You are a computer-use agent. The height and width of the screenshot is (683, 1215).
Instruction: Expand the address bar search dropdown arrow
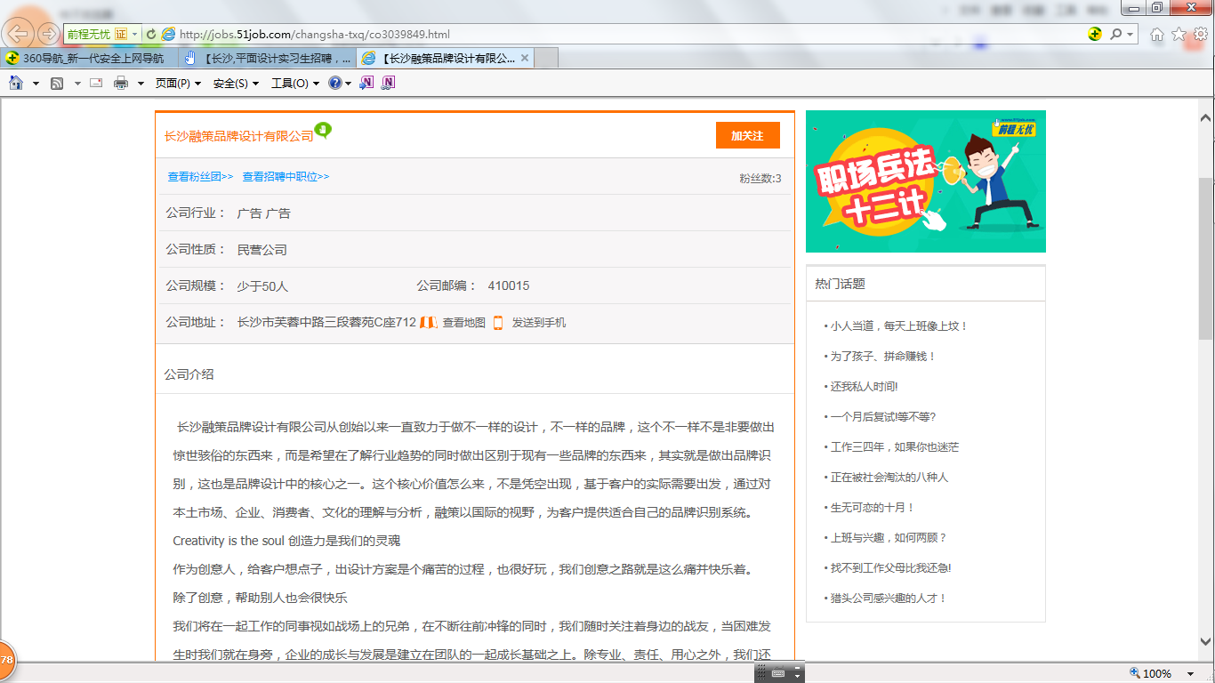[x=1130, y=35]
